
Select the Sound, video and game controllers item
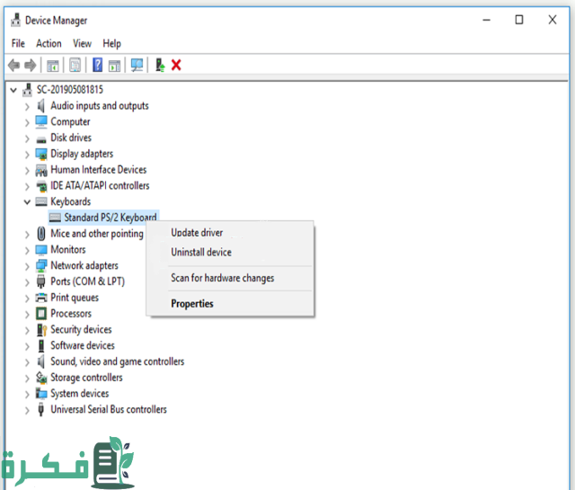pos(117,361)
